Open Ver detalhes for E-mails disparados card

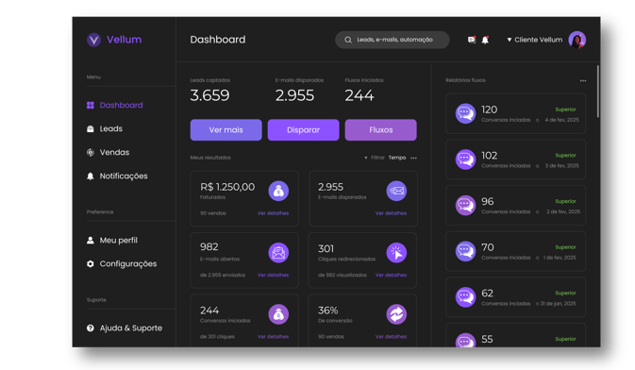391,213
